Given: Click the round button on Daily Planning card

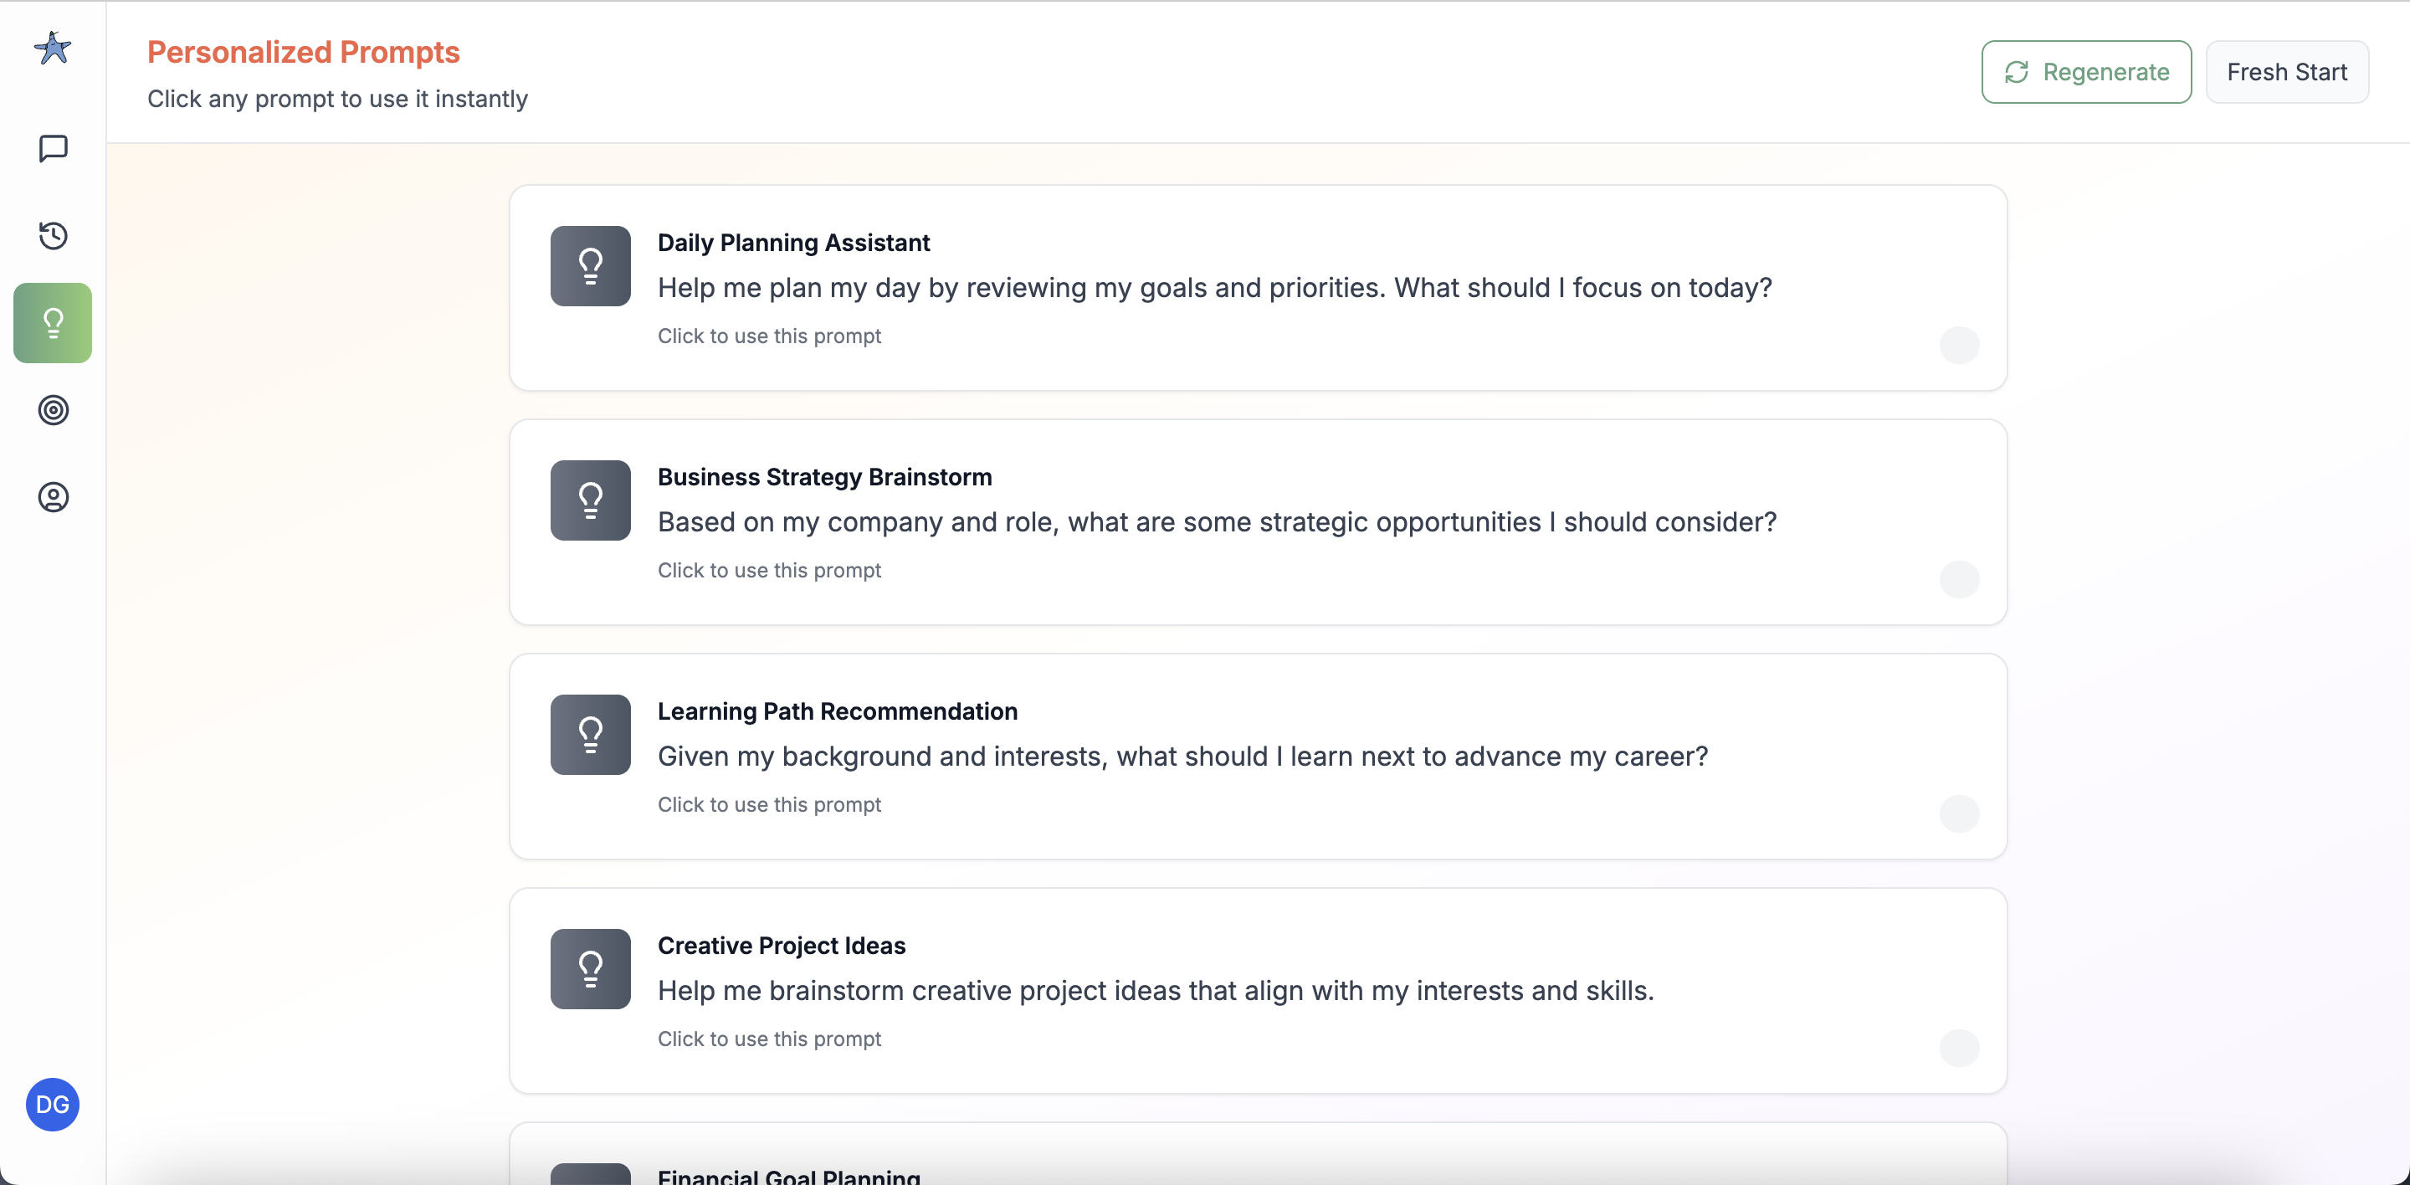Looking at the screenshot, I should (1958, 345).
